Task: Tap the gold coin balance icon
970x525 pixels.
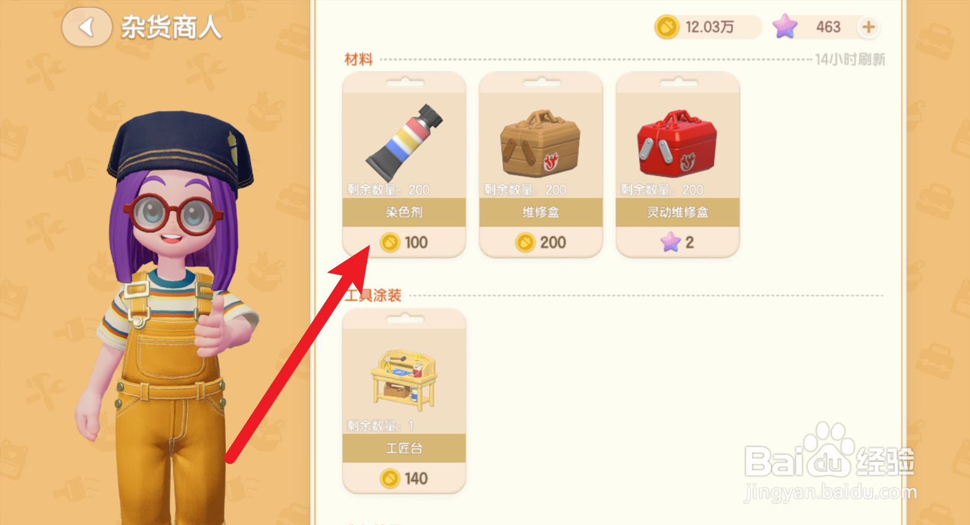Action: [666, 27]
